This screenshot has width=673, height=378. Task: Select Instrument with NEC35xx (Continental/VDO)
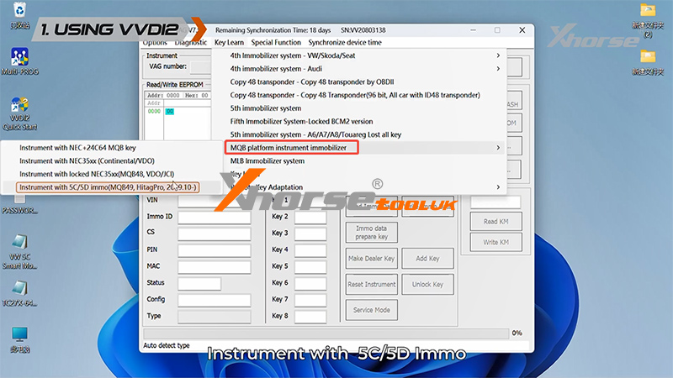pyautogui.click(x=87, y=160)
